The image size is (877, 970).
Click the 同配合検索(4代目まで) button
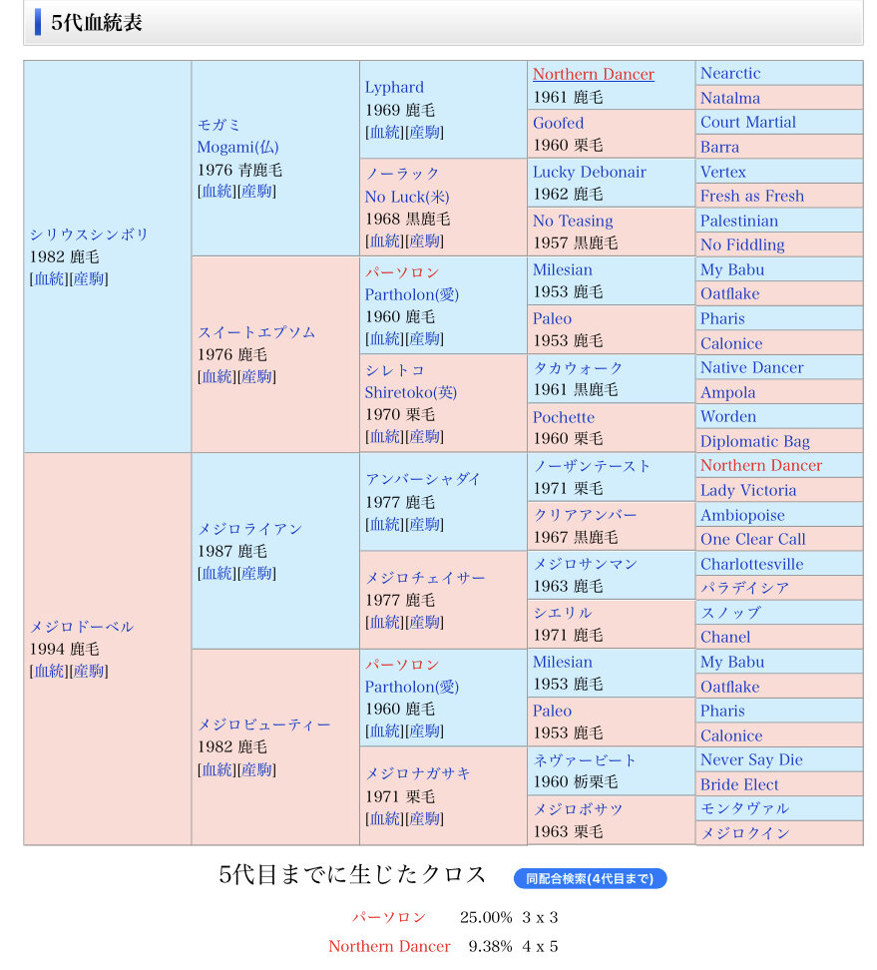590,878
